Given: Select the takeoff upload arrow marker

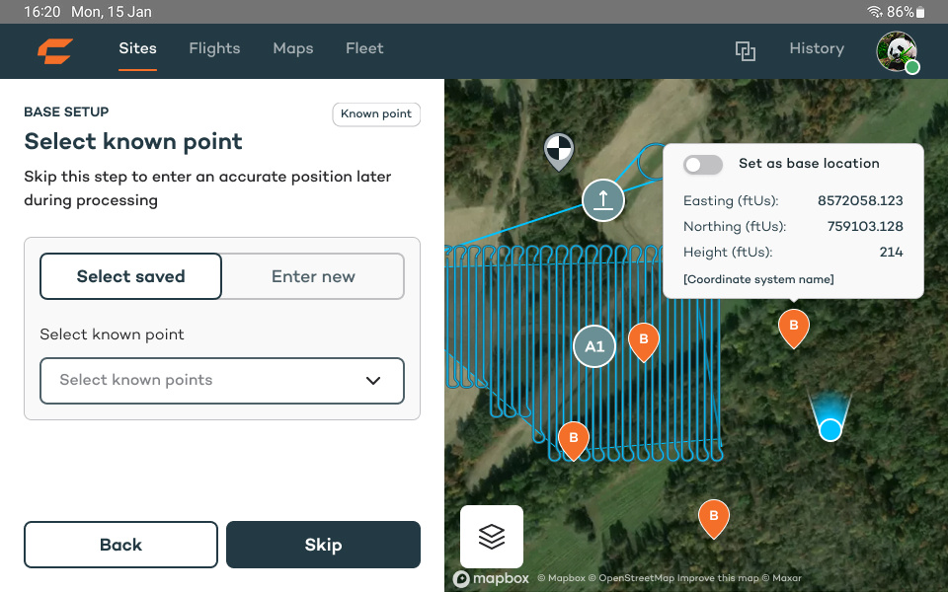Looking at the screenshot, I should [x=602, y=200].
